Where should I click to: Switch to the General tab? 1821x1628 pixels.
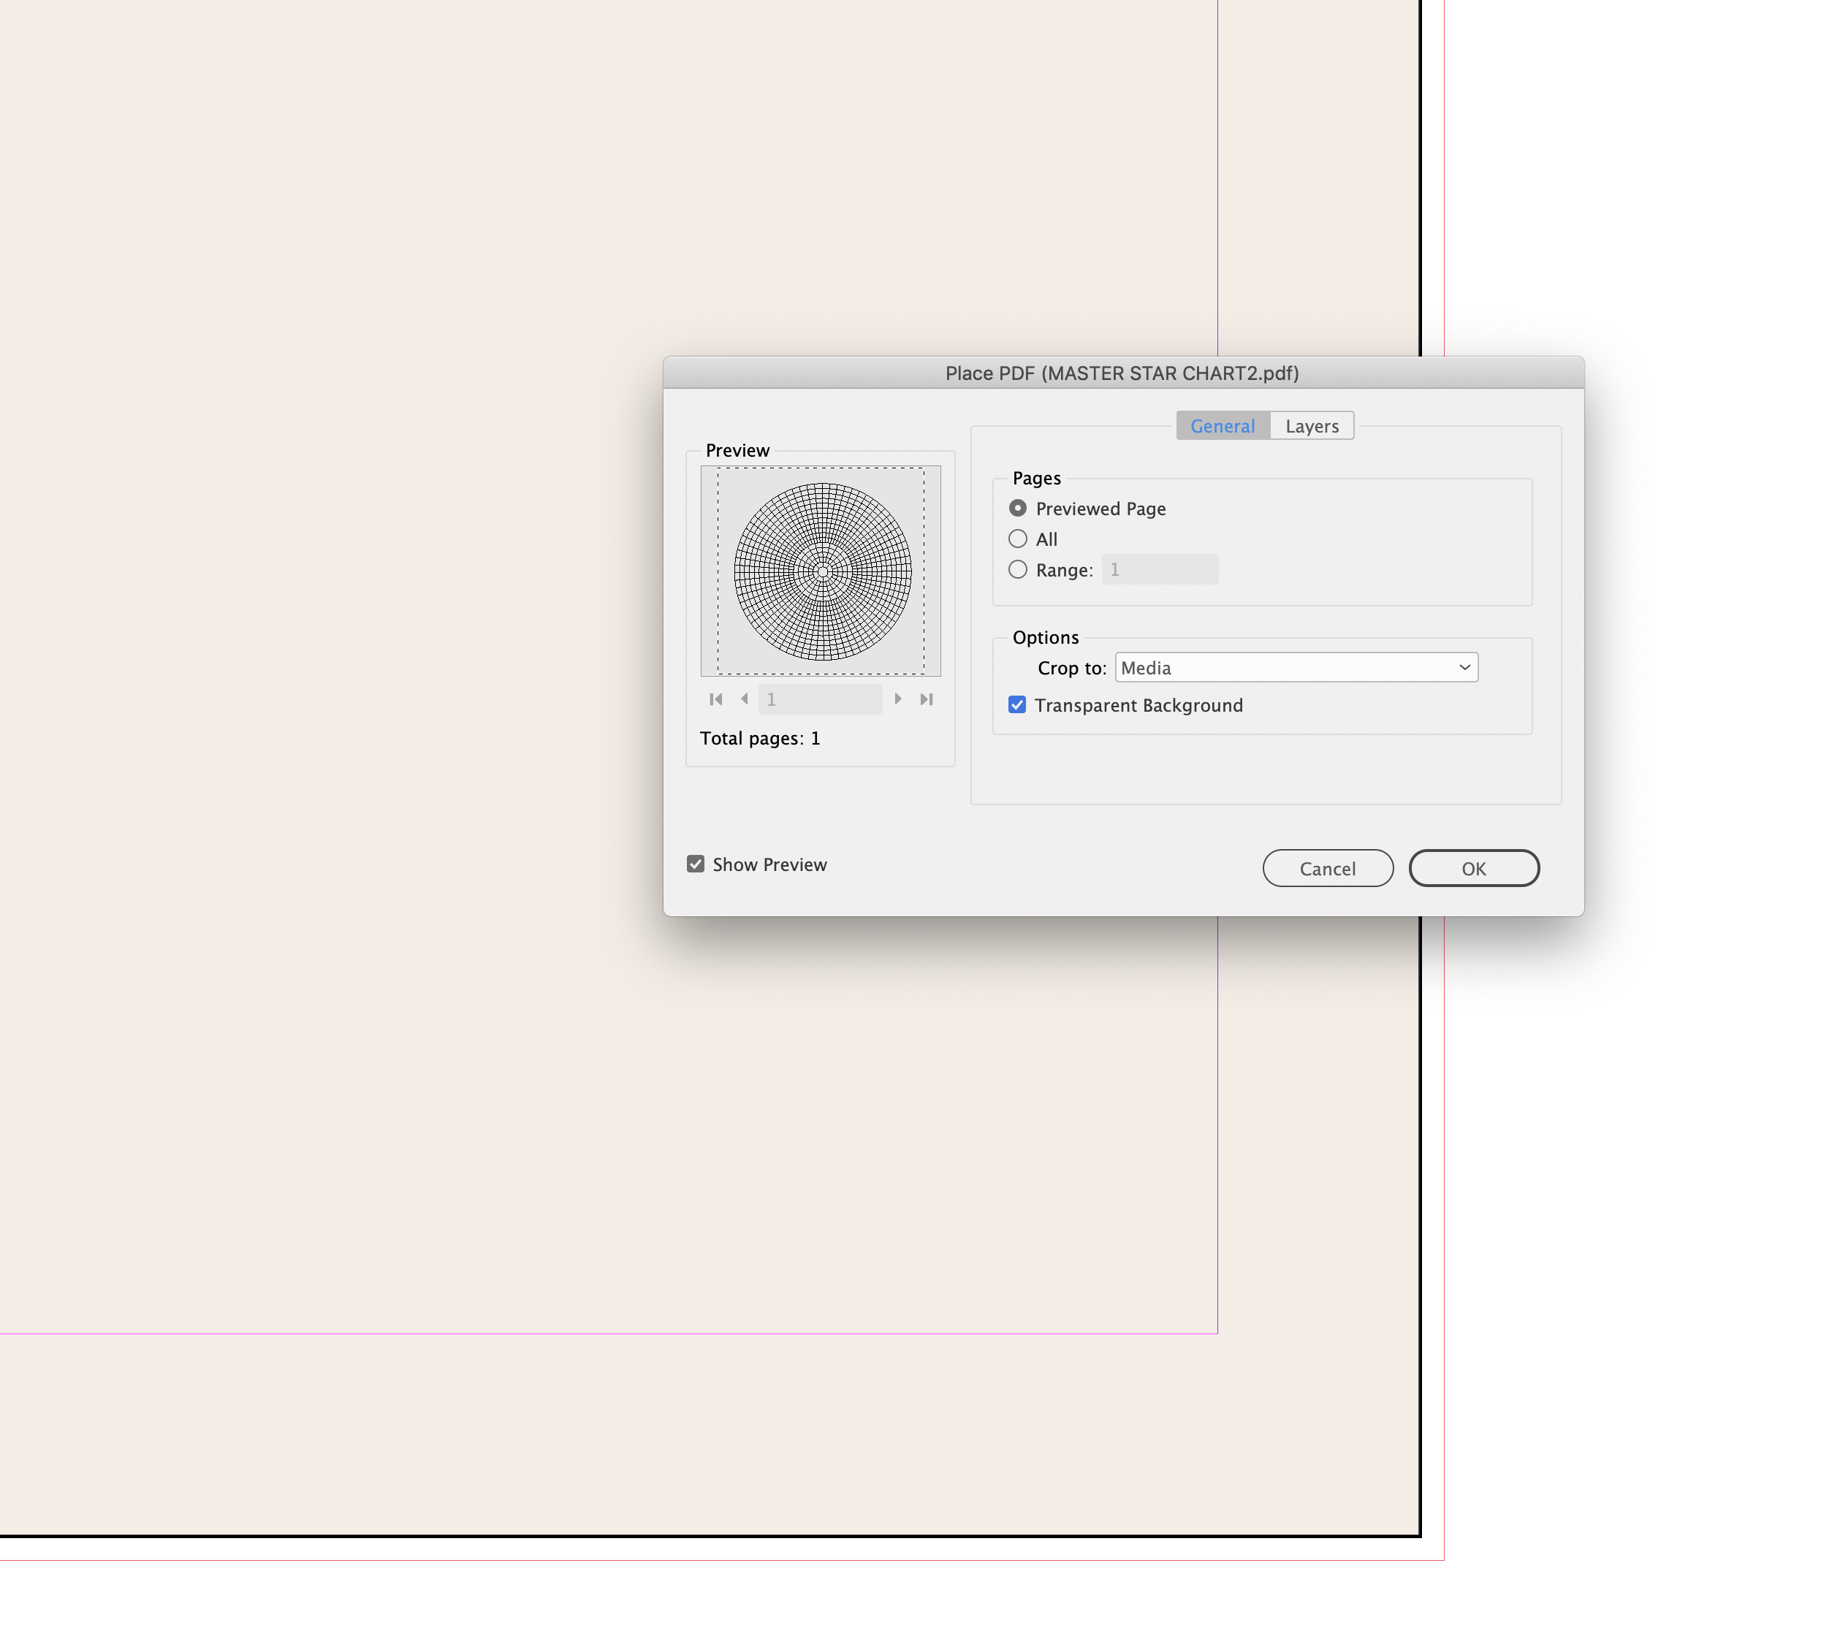[1223, 425]
